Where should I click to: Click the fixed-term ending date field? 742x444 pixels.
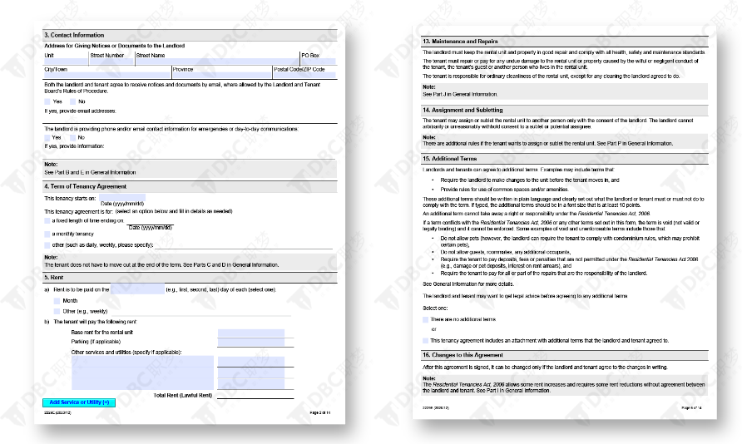pos(151,221)
